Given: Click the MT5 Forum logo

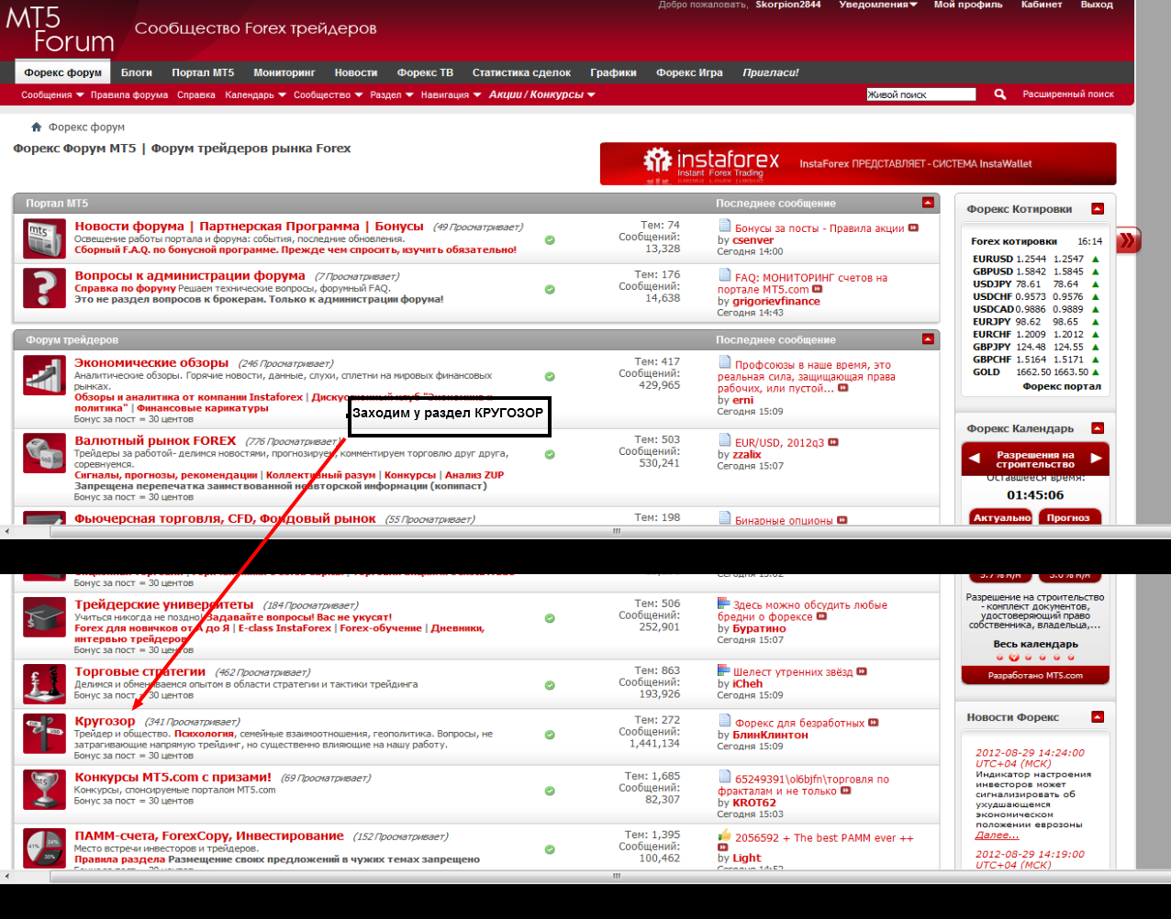Looking at the screenshot, I should [61, 30].
